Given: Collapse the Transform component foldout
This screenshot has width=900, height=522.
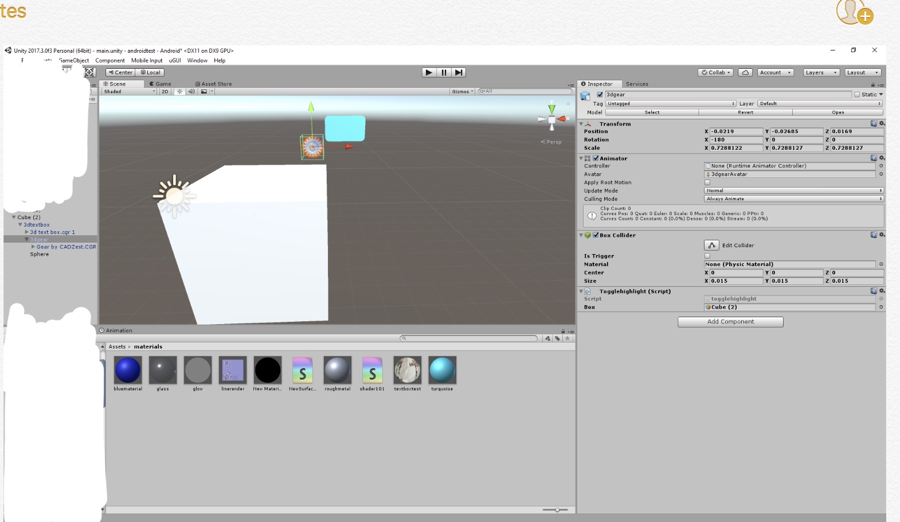Looking at the screenshot, I should click(x=581, y=124).
